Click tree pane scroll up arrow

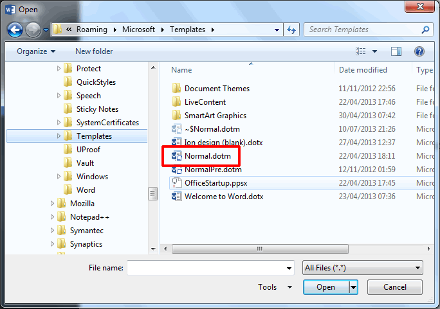coord(153,67)
